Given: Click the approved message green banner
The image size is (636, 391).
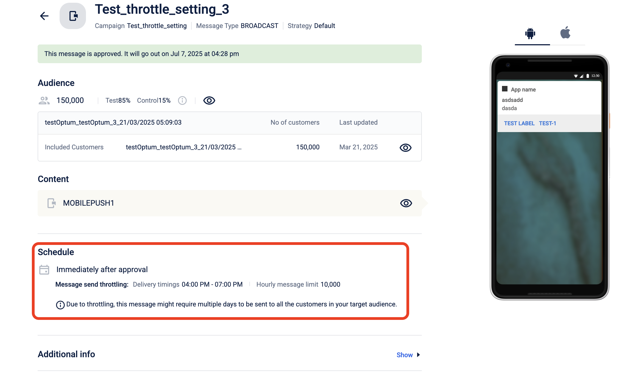Looking at the screenshot, I should point(230,54).
